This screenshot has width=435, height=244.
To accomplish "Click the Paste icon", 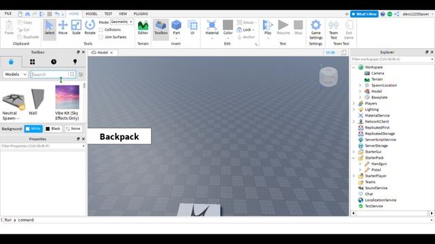I will click(9, 27).
